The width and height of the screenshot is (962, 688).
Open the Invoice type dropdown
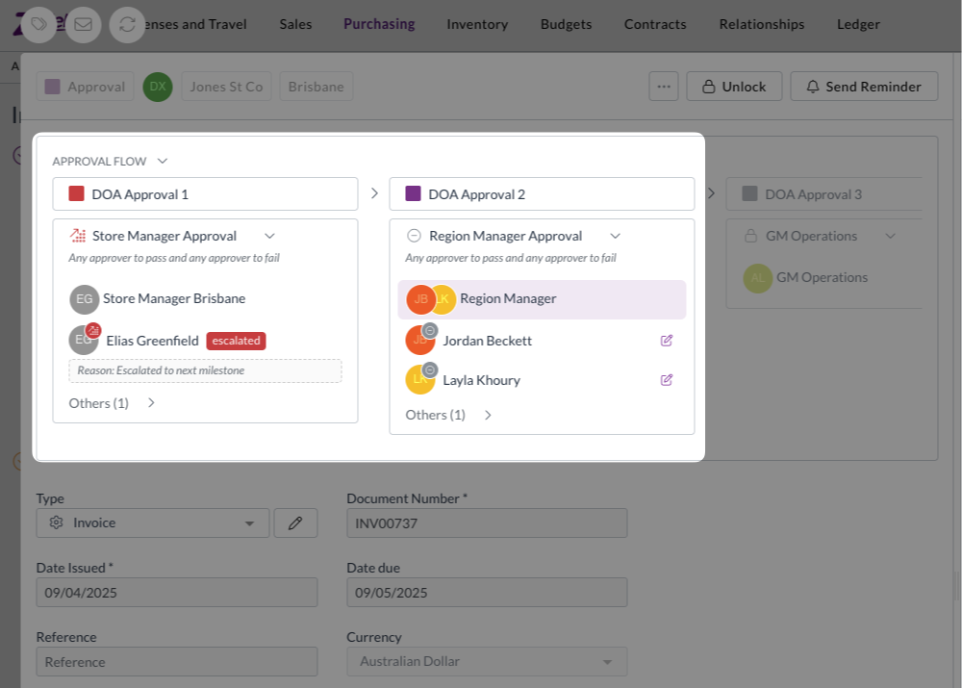tap(153, 522)
